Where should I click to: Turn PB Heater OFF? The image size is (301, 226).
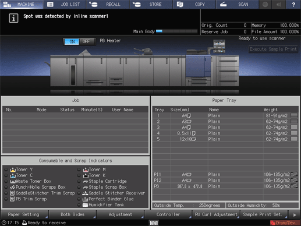pos(86,41)
